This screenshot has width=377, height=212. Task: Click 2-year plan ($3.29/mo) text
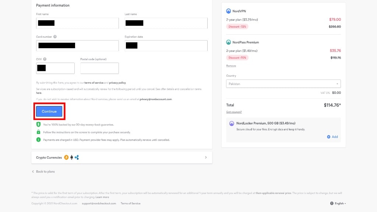point(242,20)
